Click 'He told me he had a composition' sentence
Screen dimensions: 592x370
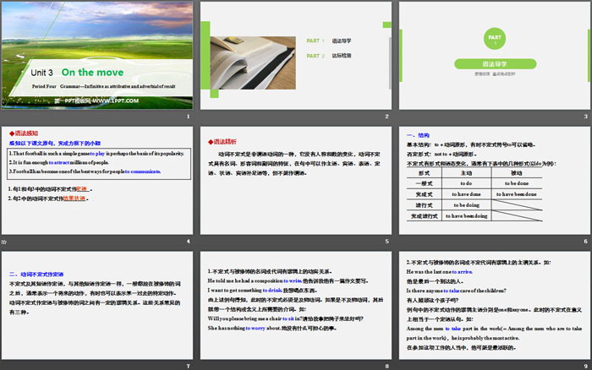(288, 281)
